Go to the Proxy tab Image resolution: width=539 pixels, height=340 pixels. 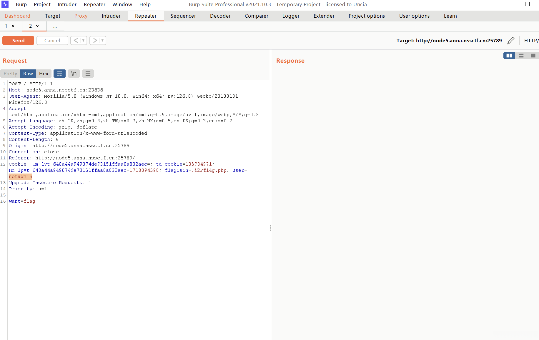point(81,16)
